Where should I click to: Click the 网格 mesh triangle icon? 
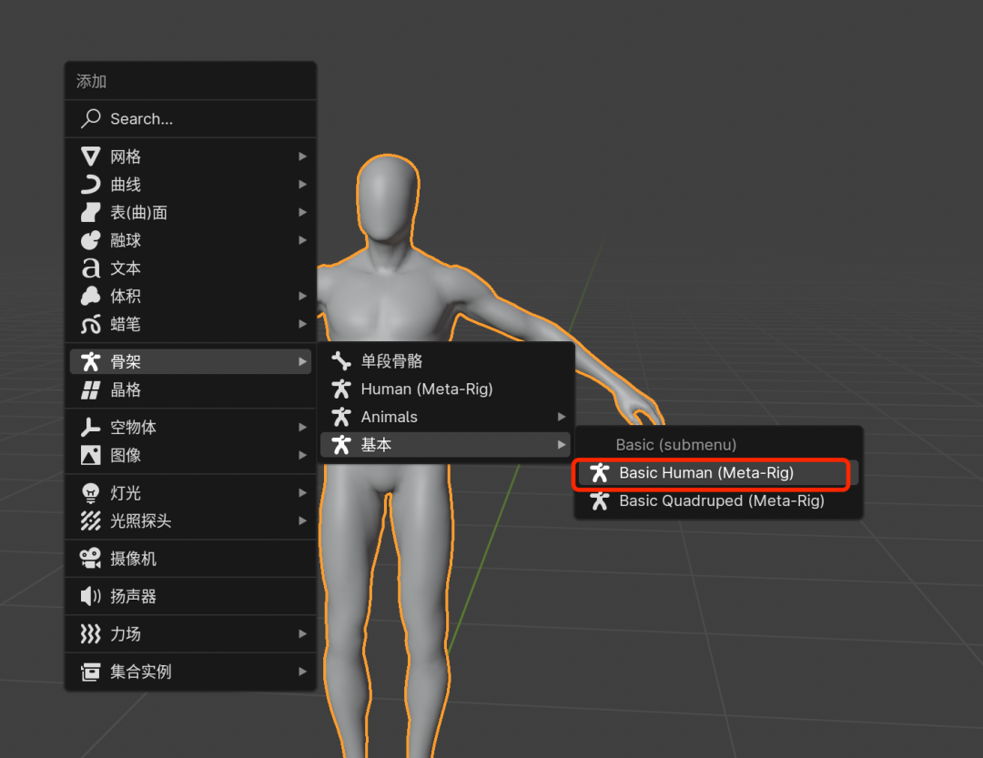tap(91, 157)
